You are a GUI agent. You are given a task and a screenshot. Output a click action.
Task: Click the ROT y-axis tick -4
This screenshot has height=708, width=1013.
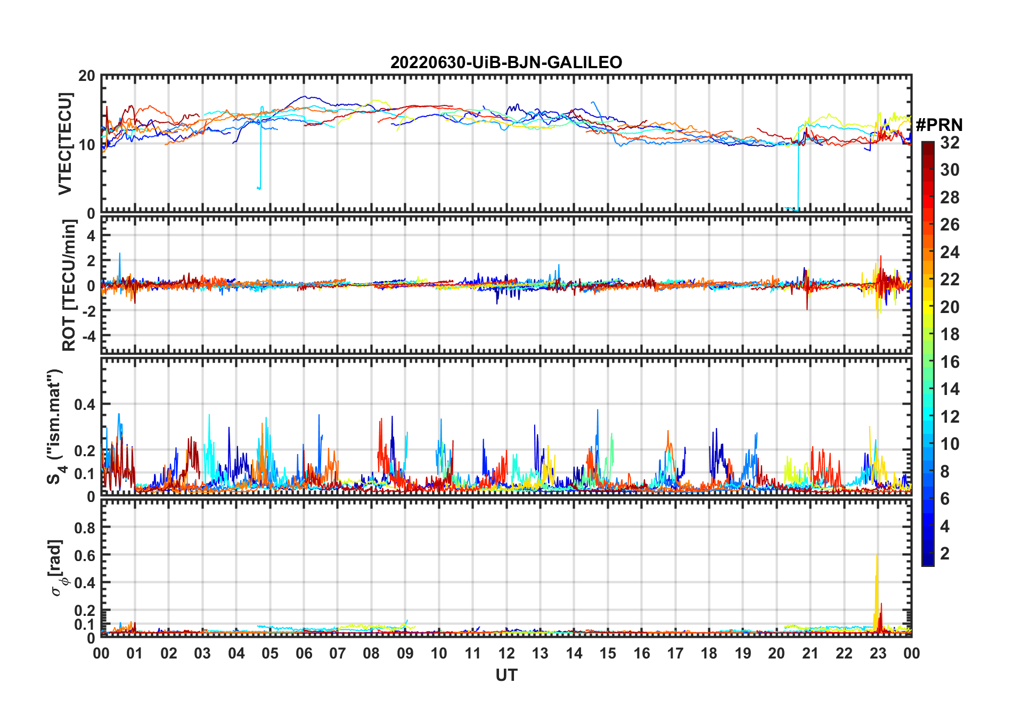tap(89, 336)
